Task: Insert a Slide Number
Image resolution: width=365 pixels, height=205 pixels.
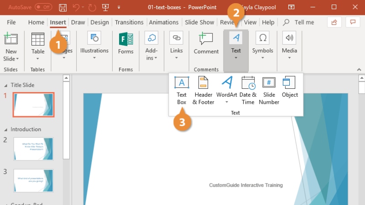Action: click(x=269, y=90)
